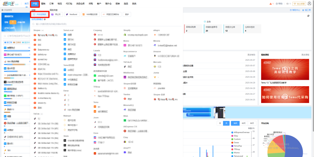Viewport: 314px width, 157px height.
Task: Click the Jumia cart icon
Action: coord(155,77)
